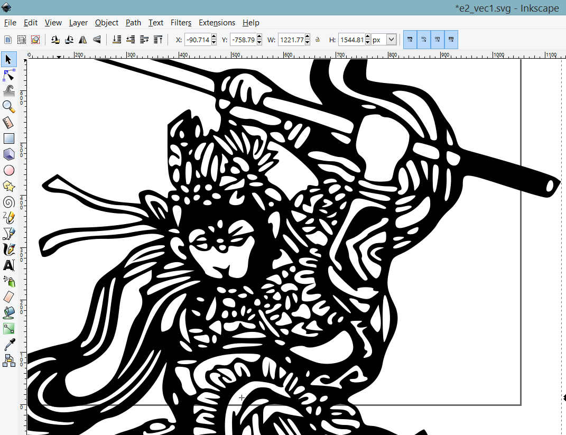Screen dimensions: 566x435
Task: Flip selection vertically
Action: pos(97,40)
